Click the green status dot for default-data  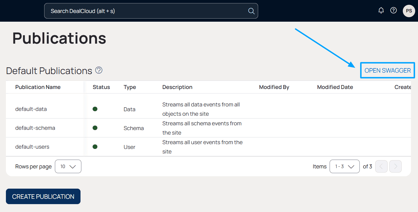[x=95, y=109]
